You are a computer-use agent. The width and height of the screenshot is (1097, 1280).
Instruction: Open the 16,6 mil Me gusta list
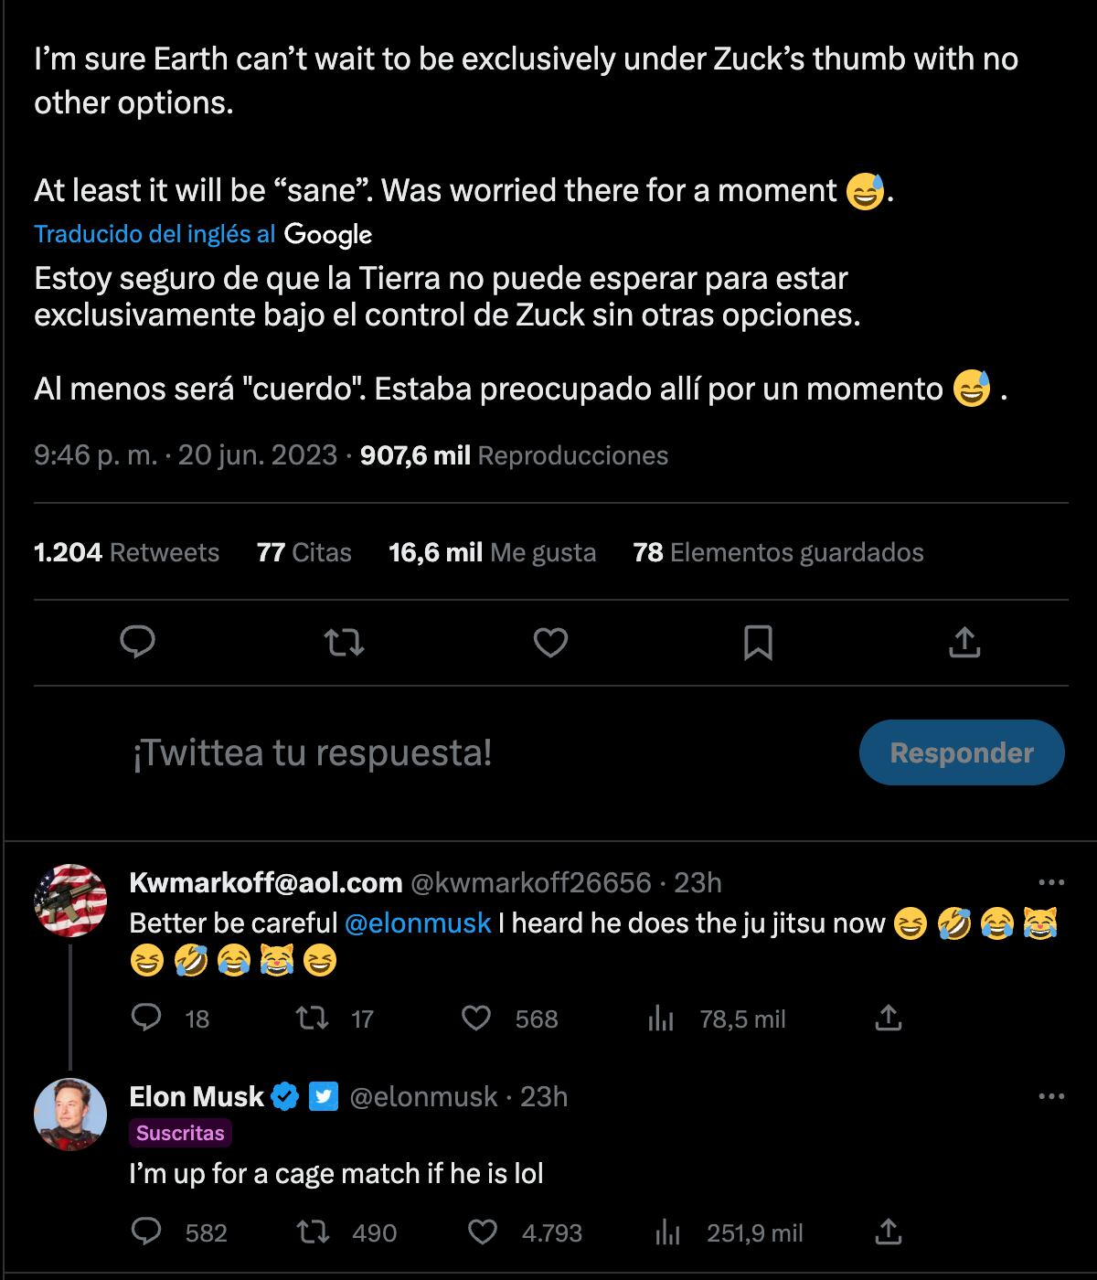[x=492, y=552]
